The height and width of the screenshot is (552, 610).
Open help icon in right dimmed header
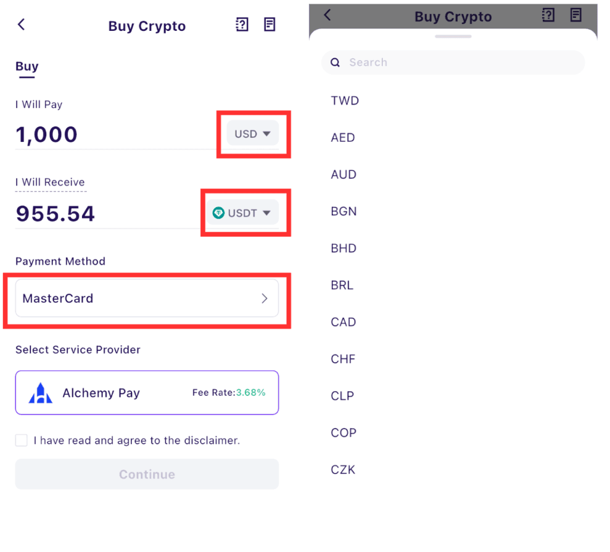pos(548,15)
